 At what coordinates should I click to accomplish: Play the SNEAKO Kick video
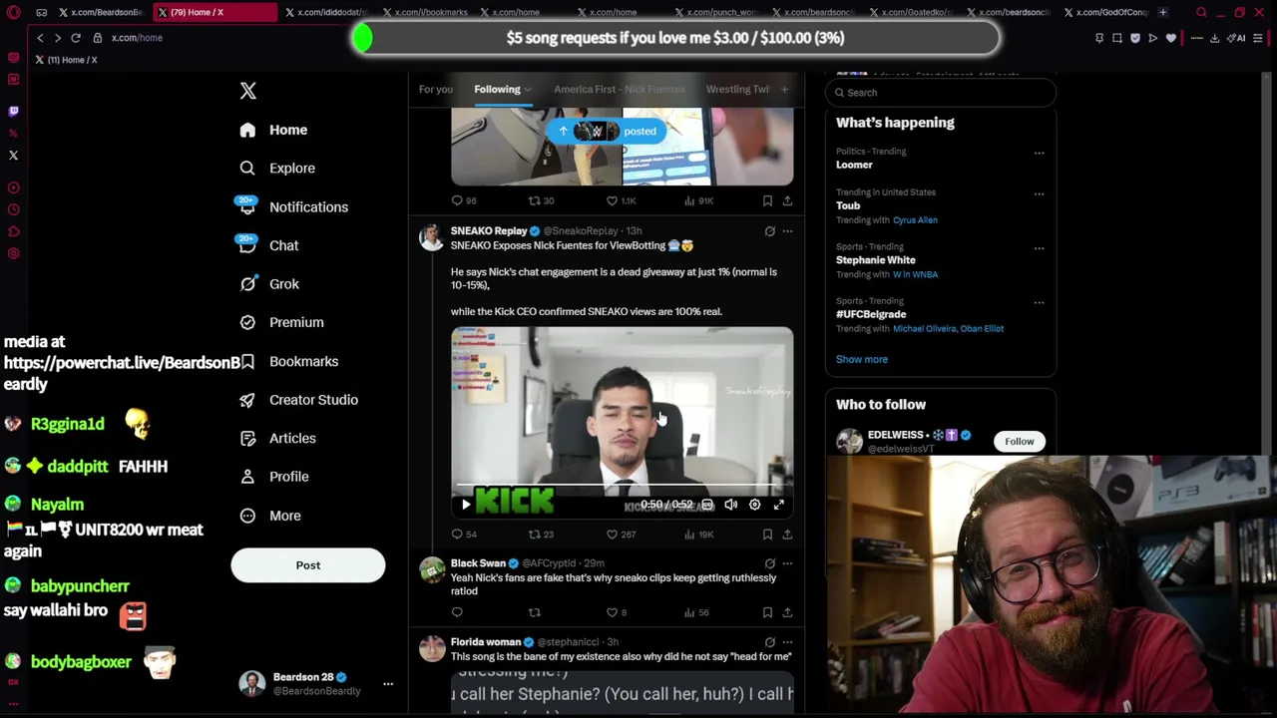[466, 505]
